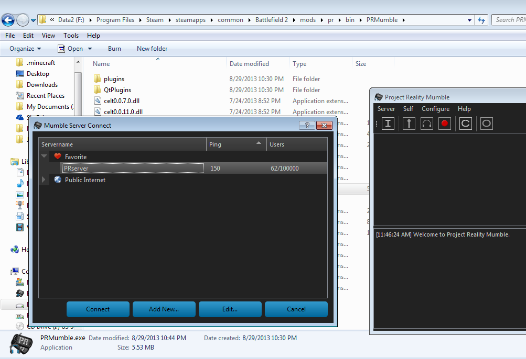Expand the Open button dropdown arrow

pos(90,49)
